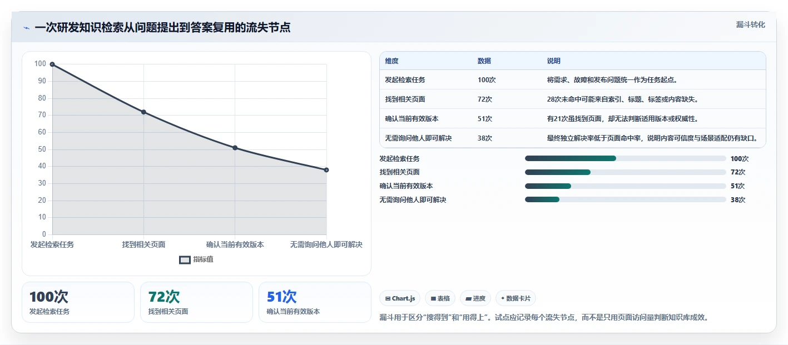Screen dimensions: 788x345
Task: Open the 100次 发起检索任务 data card
Action: pos(78,302)
